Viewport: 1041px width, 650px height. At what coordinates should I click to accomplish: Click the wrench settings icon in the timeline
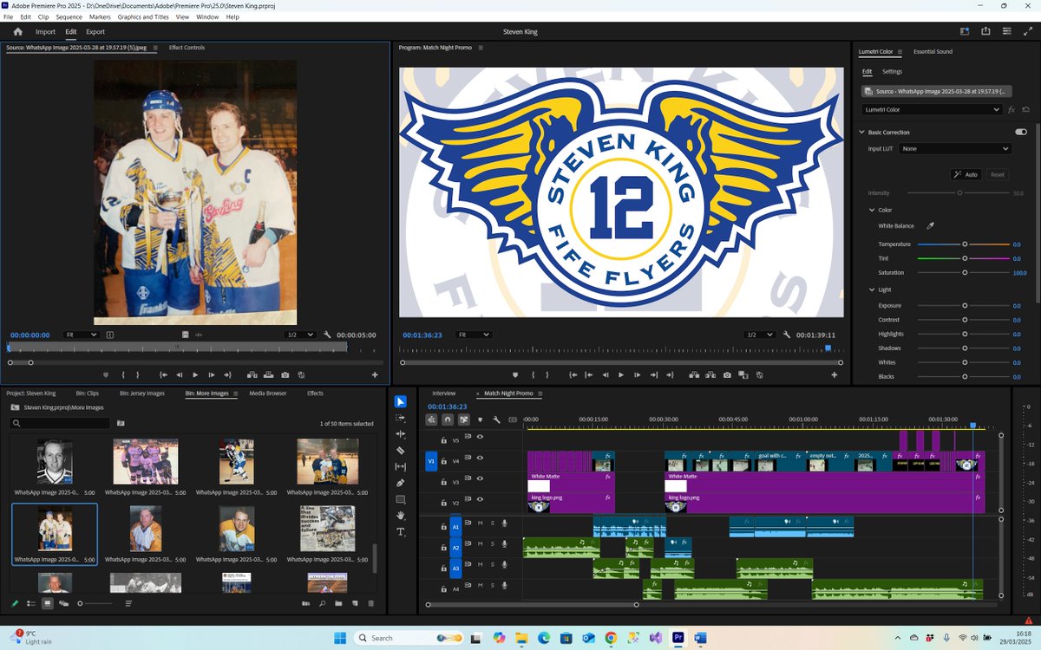pos(496,419)
